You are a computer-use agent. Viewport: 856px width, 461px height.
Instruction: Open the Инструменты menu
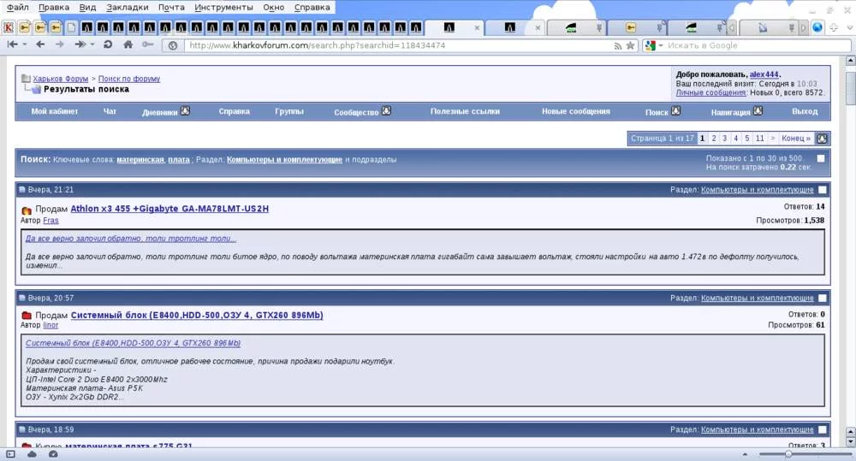pos(223,7)
